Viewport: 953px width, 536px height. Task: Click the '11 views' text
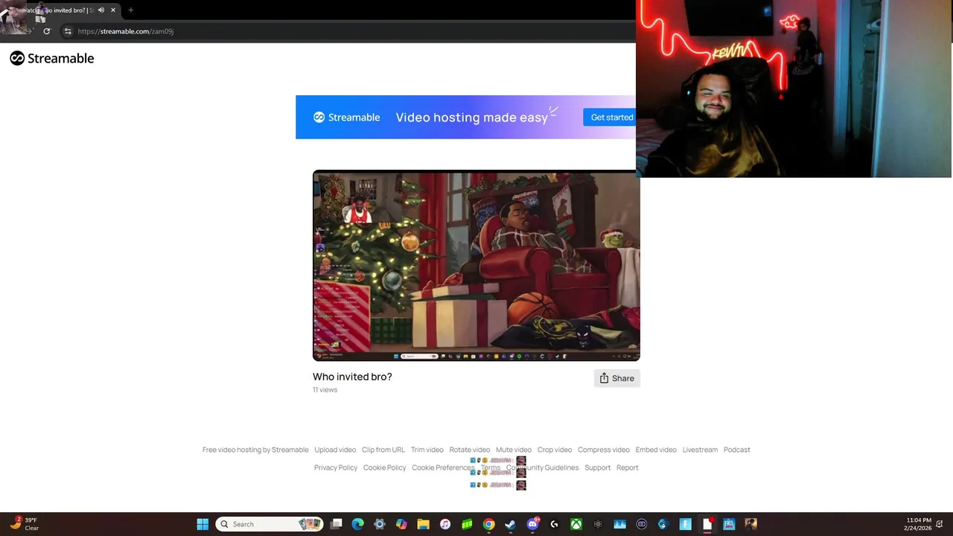tap(325, 390)
